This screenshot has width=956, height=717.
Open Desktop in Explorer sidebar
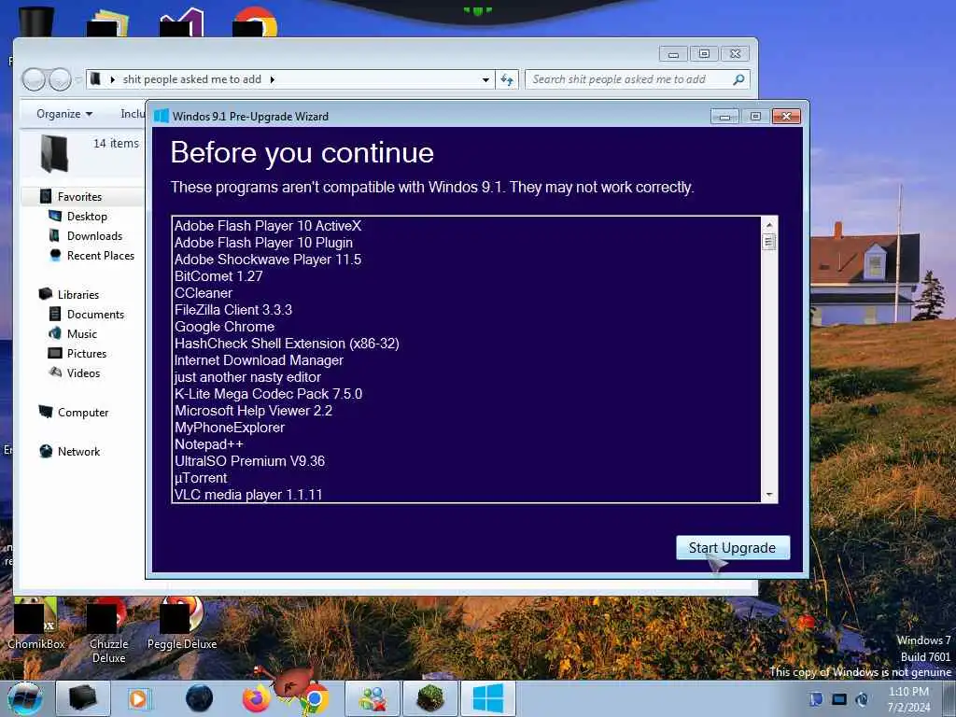87,217
